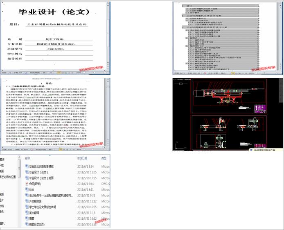Sort files by the 名称 column header
Viewport: 284px width, 230px height.
coord(27,158)
